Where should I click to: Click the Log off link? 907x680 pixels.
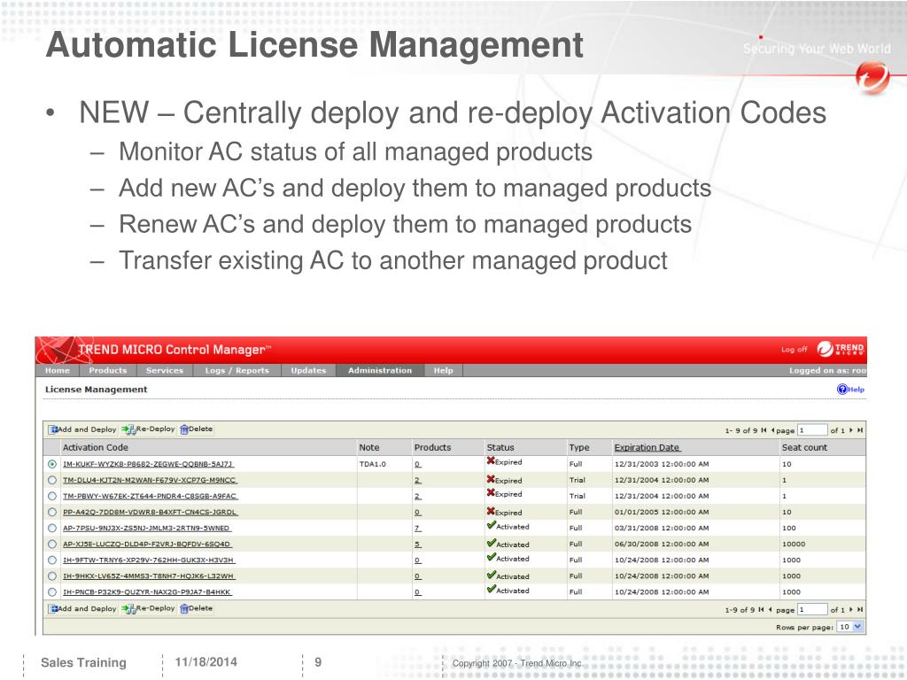[795, 349]
